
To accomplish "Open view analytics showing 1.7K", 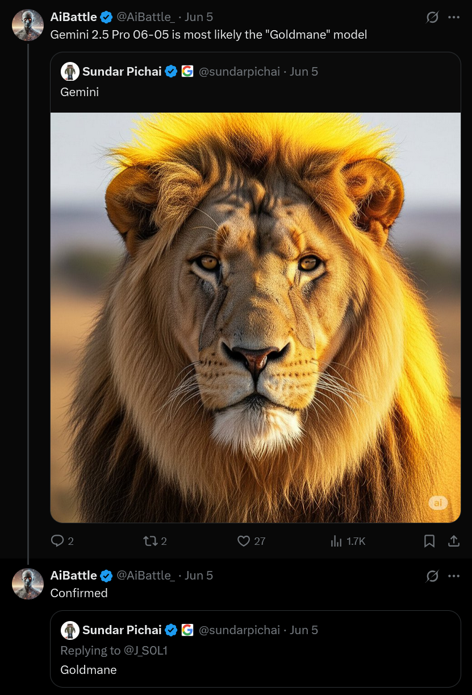I will pos(337,541).
